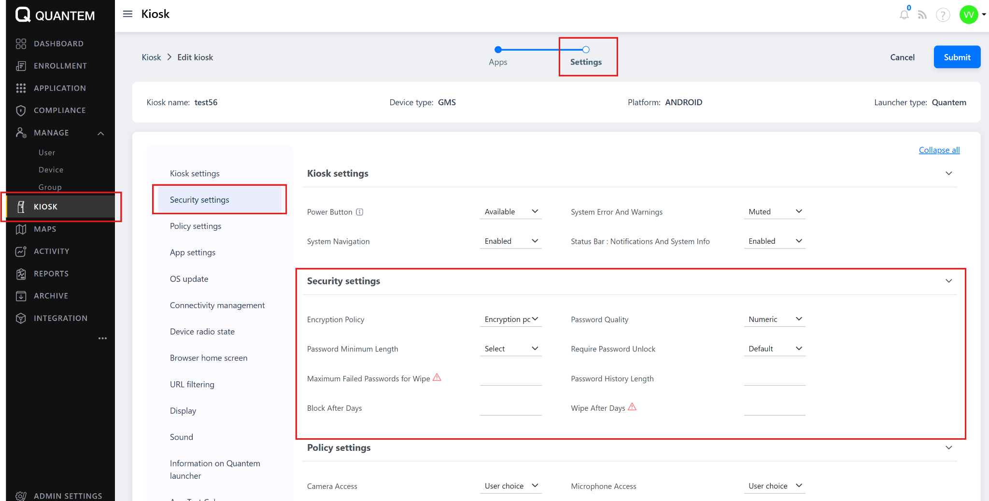
Task: Click Power Button info icon
Action: (360, 212)
